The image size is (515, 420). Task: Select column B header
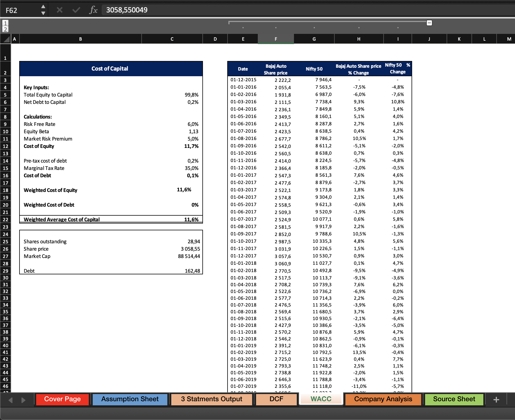click(81, 39)
